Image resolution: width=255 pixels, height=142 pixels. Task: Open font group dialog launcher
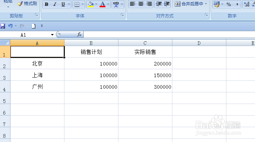[122, 15]
